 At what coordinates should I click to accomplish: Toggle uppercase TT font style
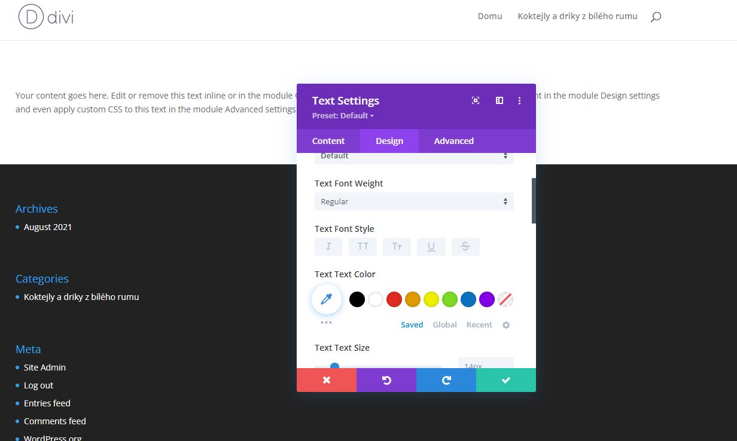tap(363, 247)
